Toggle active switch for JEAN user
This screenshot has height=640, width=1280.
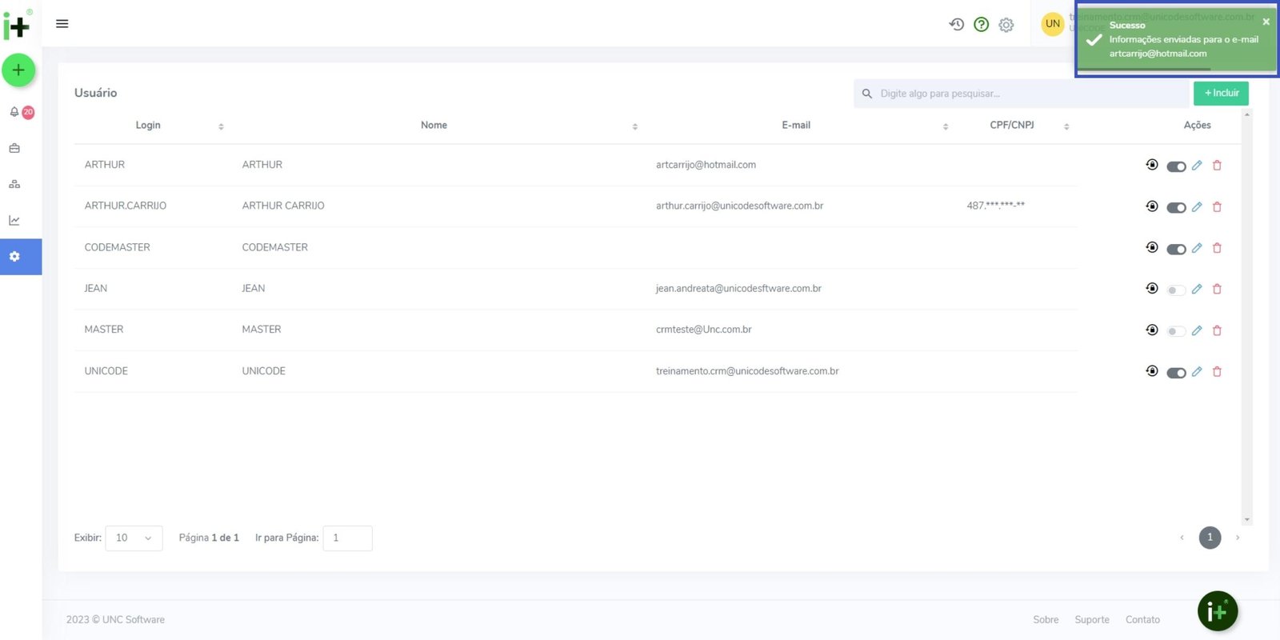pyautogui.click(x=1175, y=290)
